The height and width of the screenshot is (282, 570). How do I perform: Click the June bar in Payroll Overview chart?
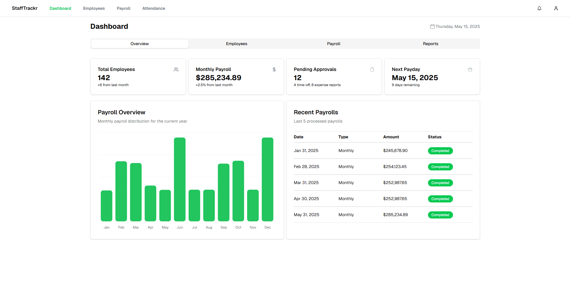(180, 179)
